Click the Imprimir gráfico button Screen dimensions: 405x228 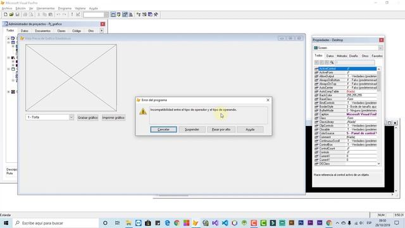click(x=113, y=118)
